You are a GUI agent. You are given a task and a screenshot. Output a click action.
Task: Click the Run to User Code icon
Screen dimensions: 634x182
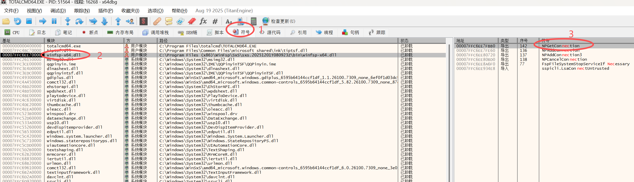pyautogui.click(x=130, y=21)
